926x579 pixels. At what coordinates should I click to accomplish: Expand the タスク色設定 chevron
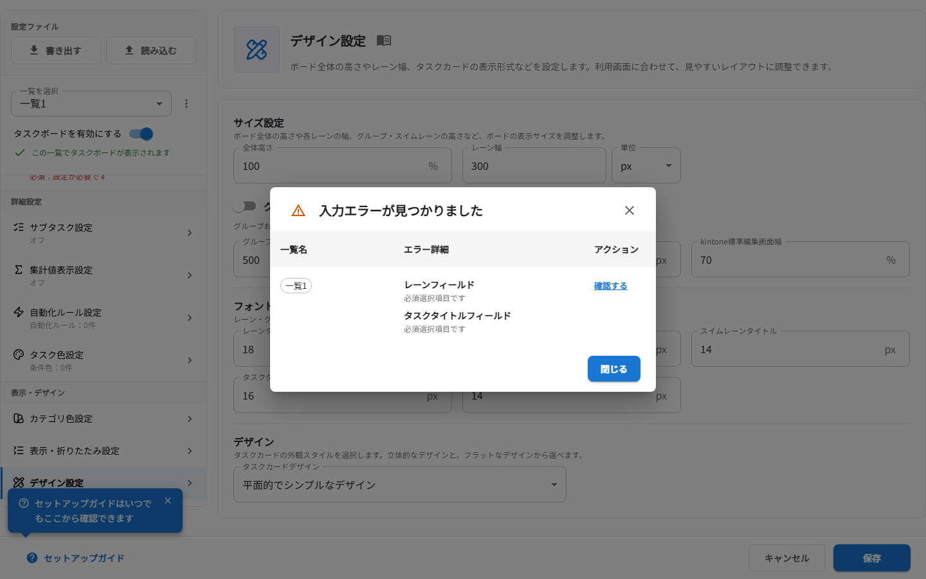pos(190,360)
